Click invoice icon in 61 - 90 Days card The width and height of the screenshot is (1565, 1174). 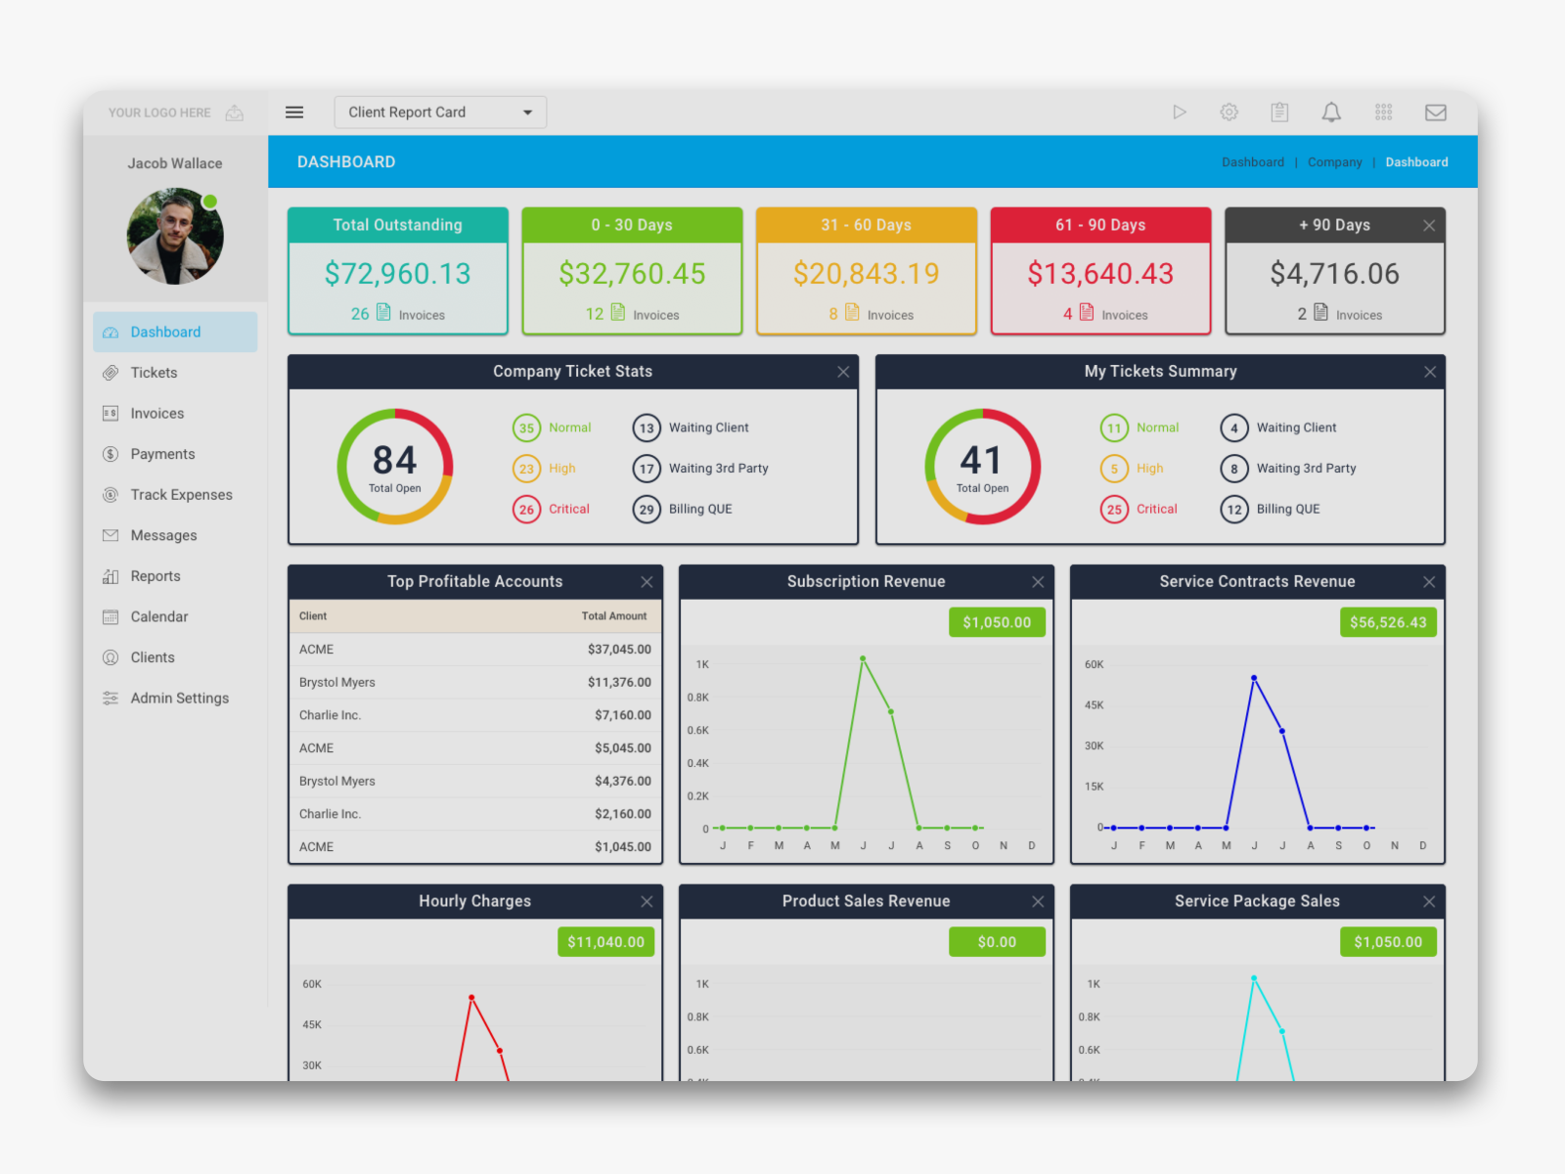point(1086,312)
